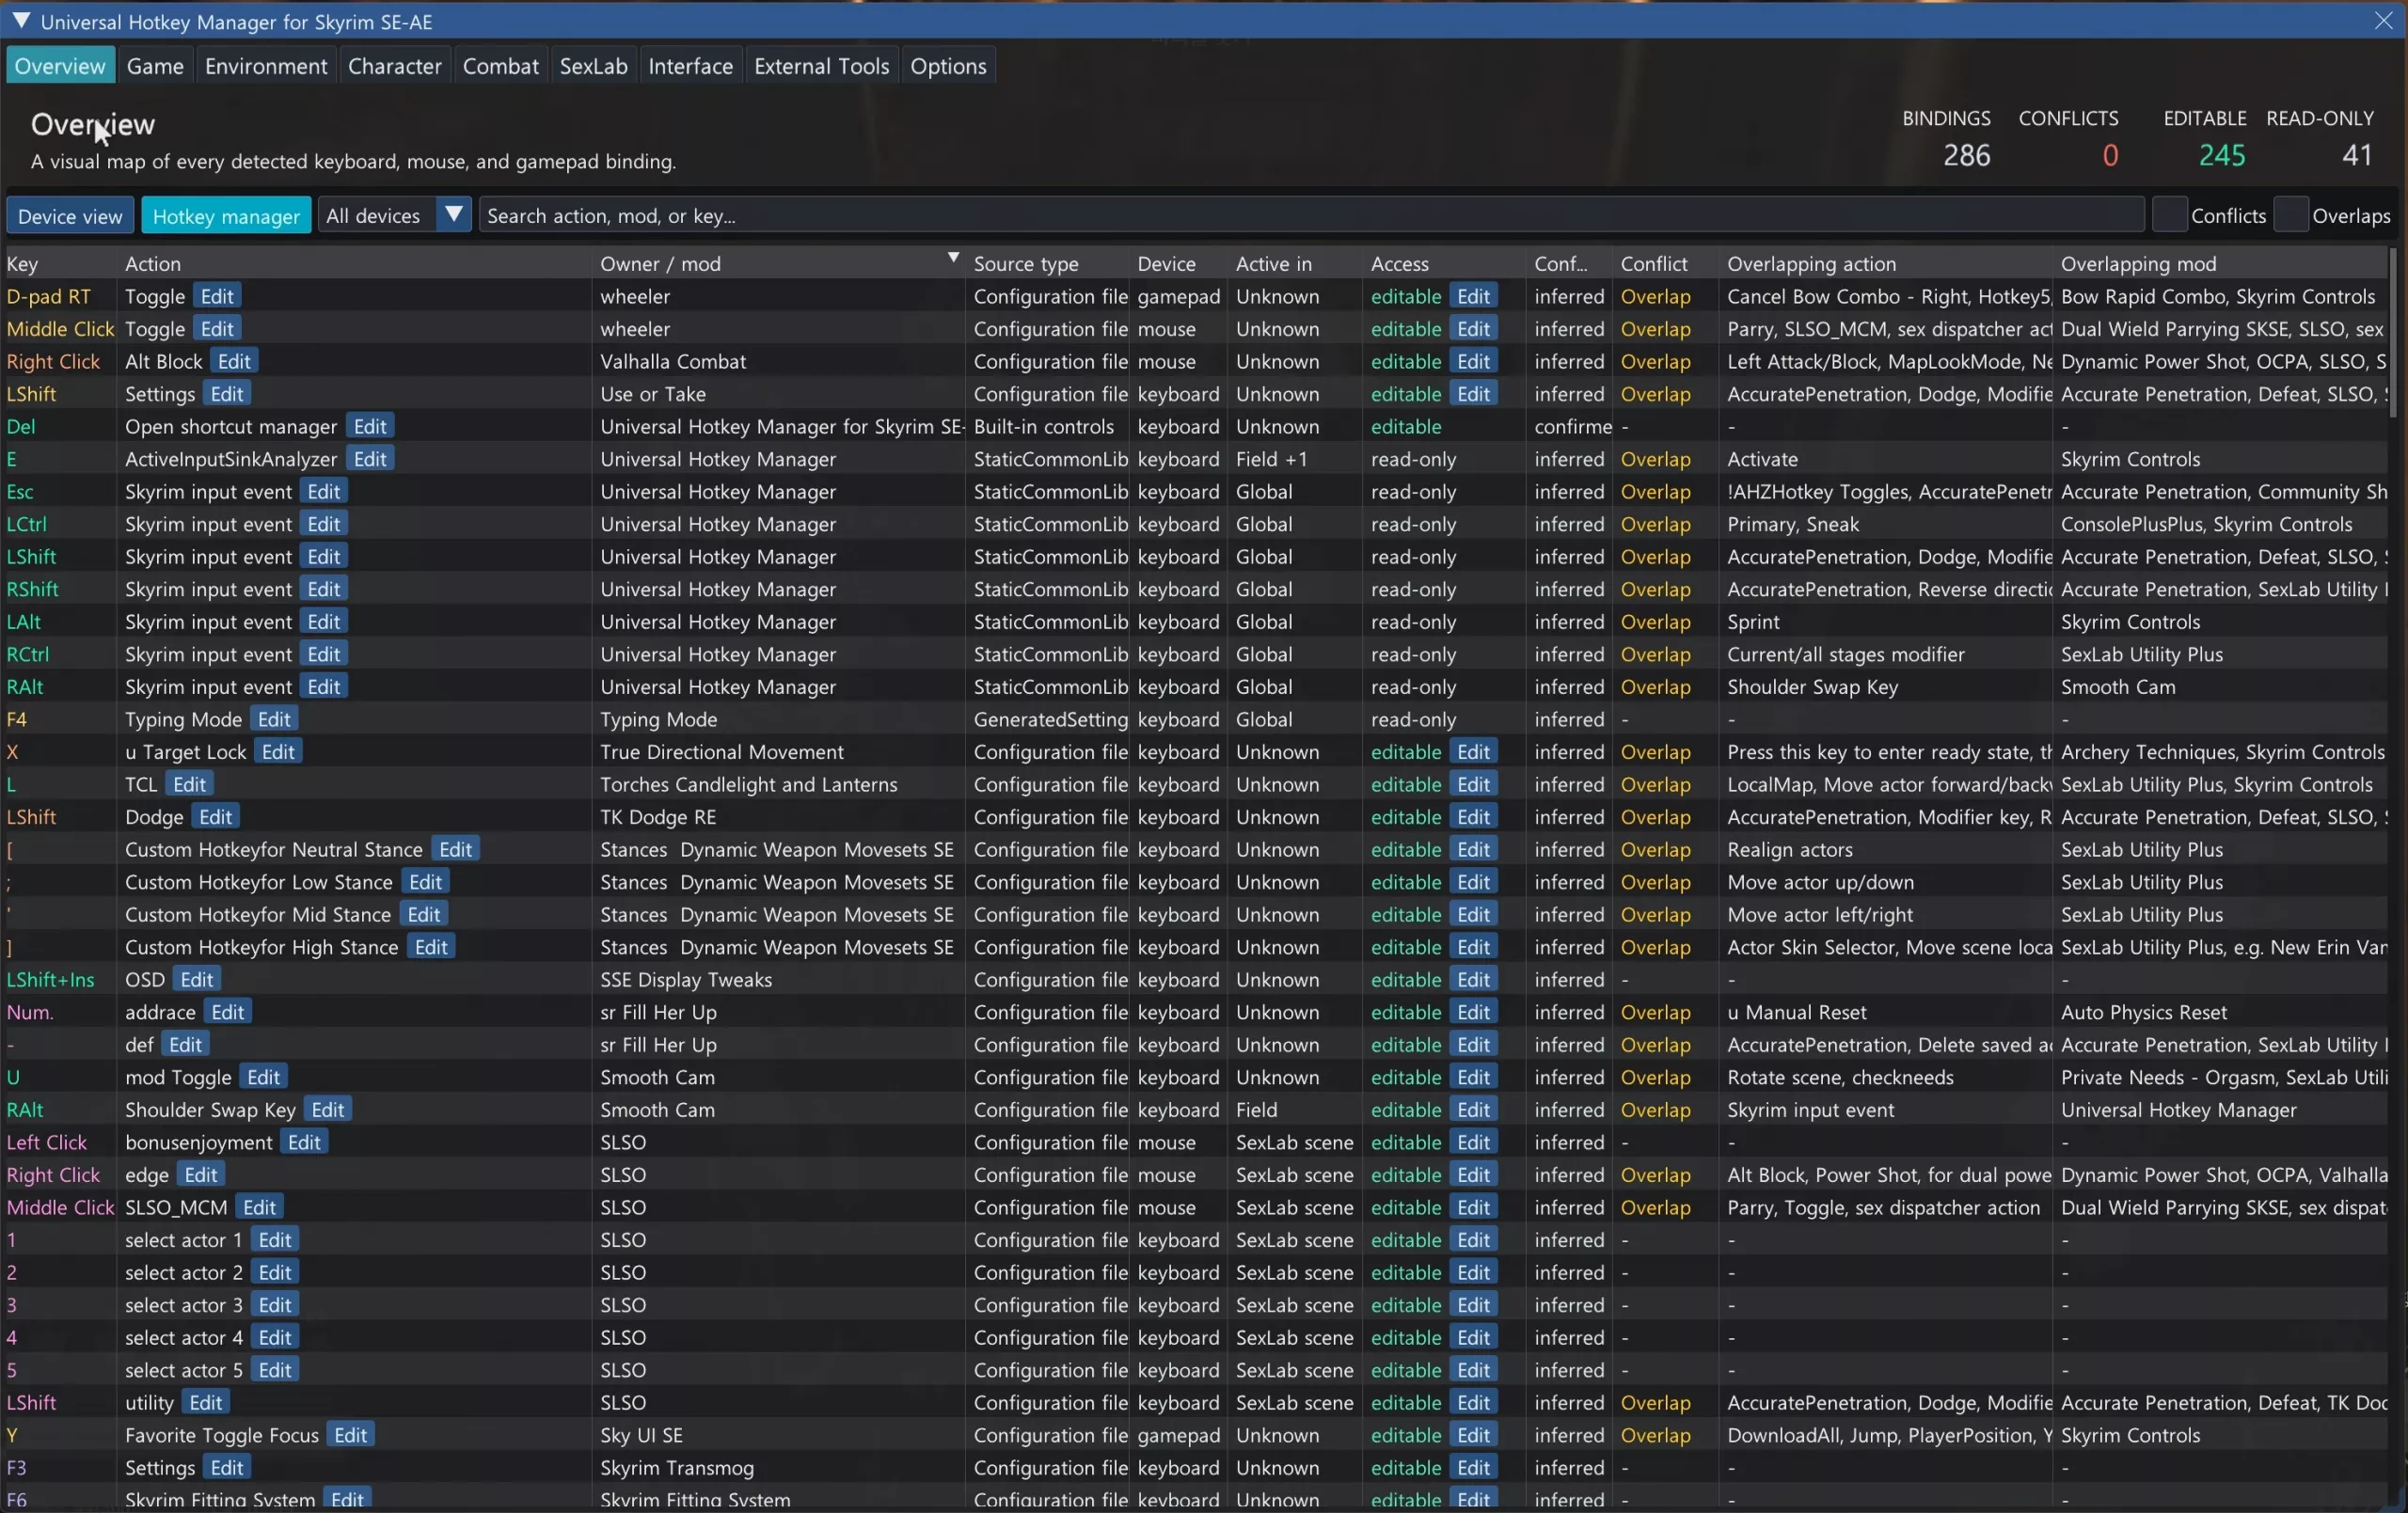Click the table's vertical scrollbar thumb
The width and height of the screenshot is (2408, 1513).
coord(2393,332)
